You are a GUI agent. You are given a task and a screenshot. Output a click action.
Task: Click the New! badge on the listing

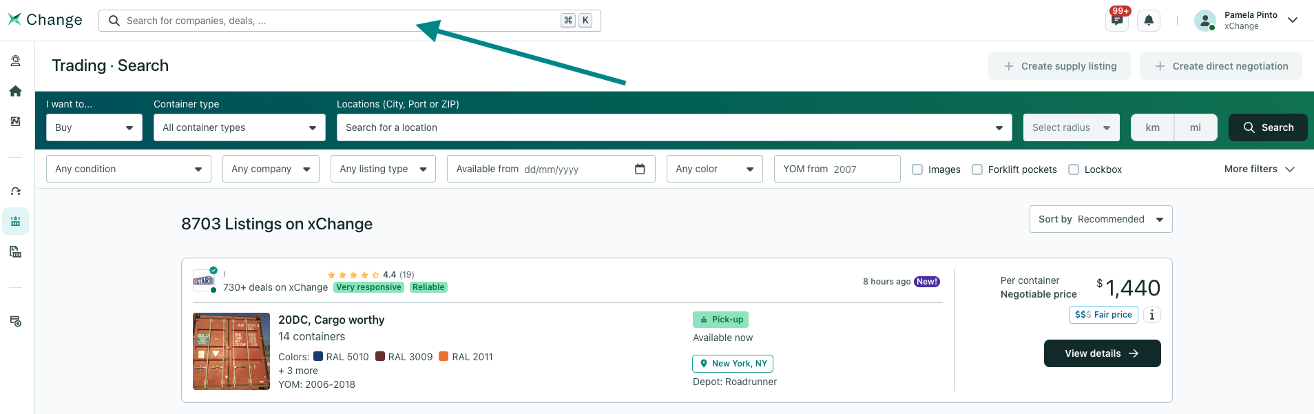(927, 282)
